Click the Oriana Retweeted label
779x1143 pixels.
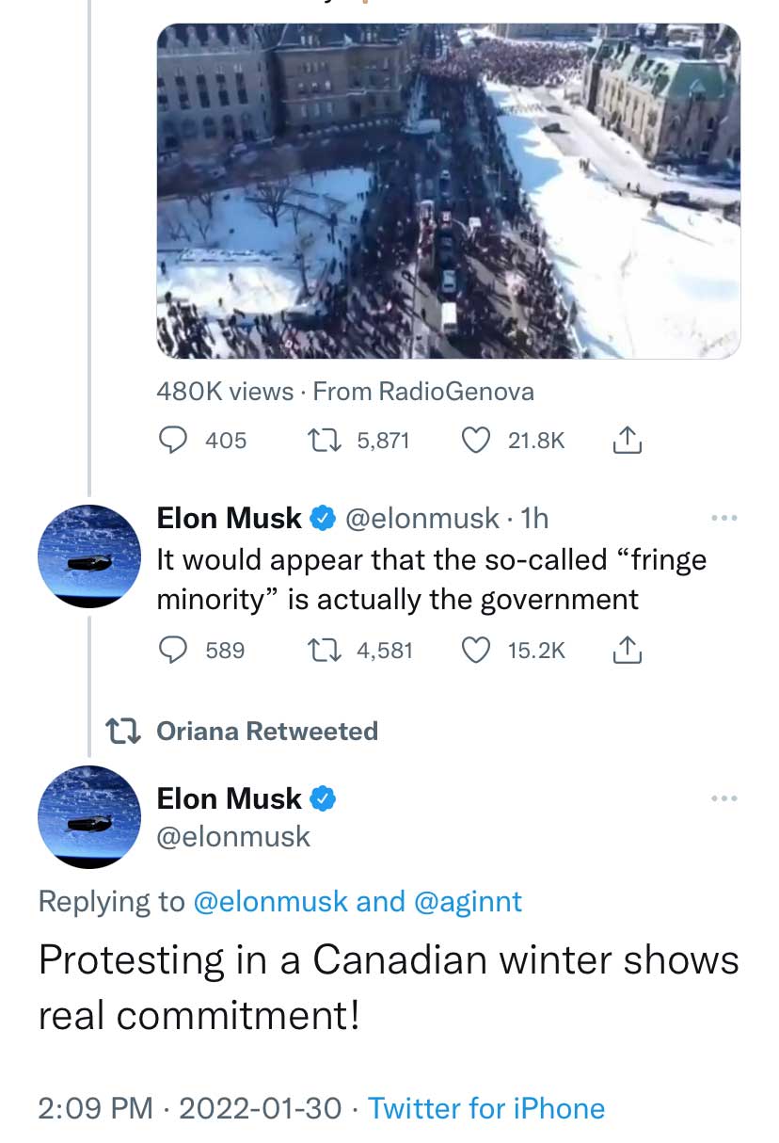266,731
